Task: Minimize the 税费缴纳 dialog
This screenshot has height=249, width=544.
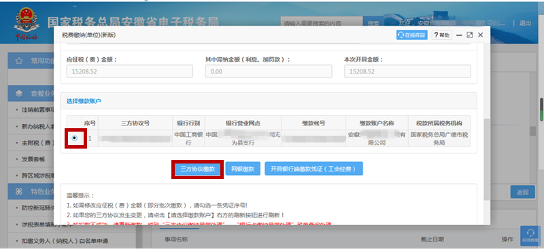Action: [459, 35]
